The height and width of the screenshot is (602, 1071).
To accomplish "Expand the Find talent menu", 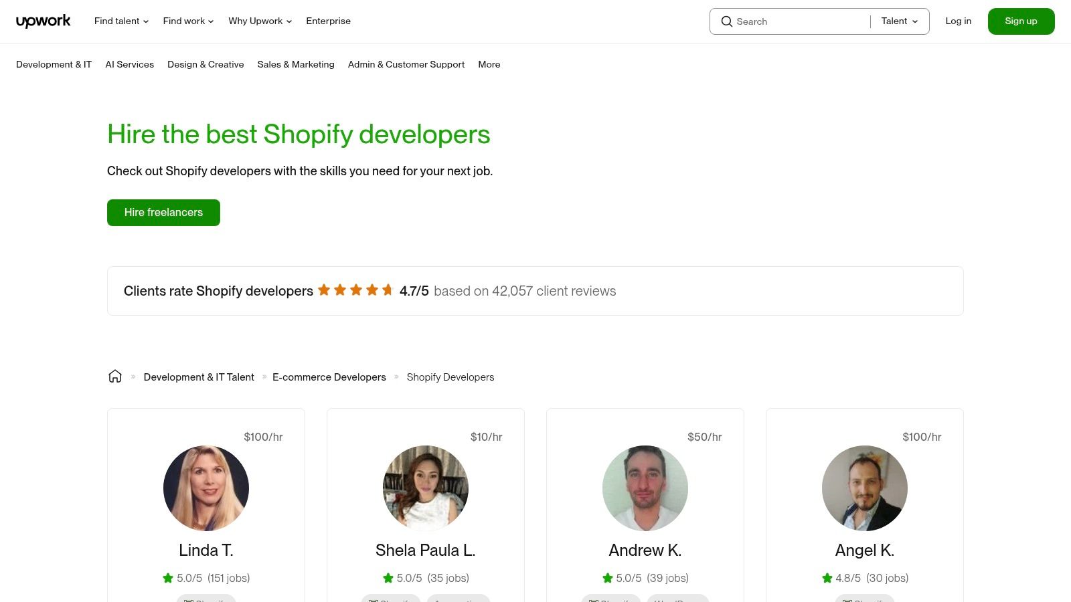I will tap(122, 21).
